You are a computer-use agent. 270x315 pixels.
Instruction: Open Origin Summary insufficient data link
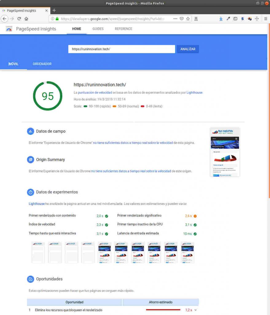(131, 171)
